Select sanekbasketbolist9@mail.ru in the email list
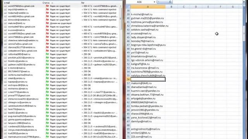The image size is (248, 139). point(22,106)
